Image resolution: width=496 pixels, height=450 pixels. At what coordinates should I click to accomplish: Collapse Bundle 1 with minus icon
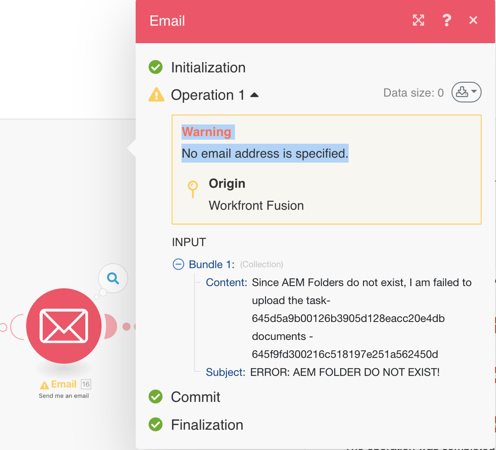(x=178, y=264)
